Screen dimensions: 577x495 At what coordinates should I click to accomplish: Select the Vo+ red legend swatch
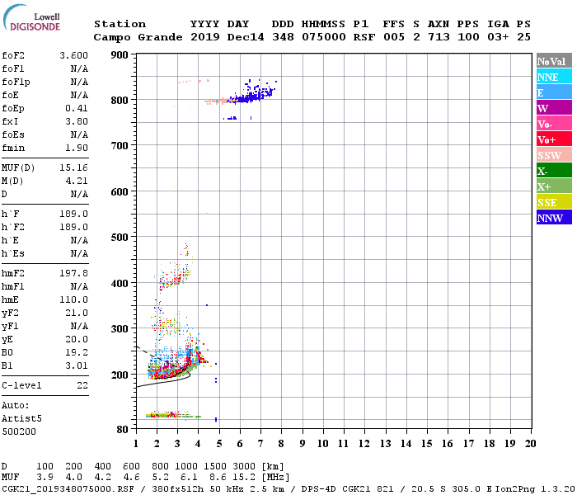tap(554, 139)
